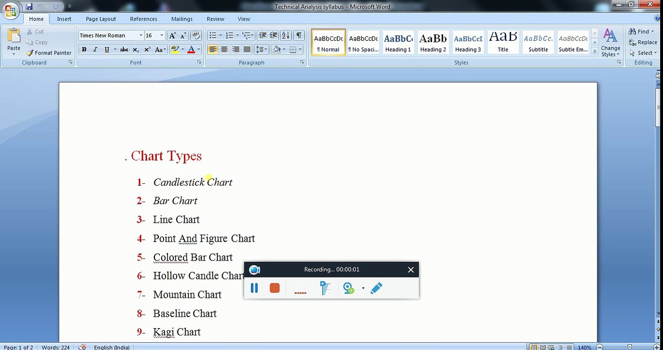Screen dimensions: 663x350
Task: Open Change Styles menu
Action: click(610, 43)
